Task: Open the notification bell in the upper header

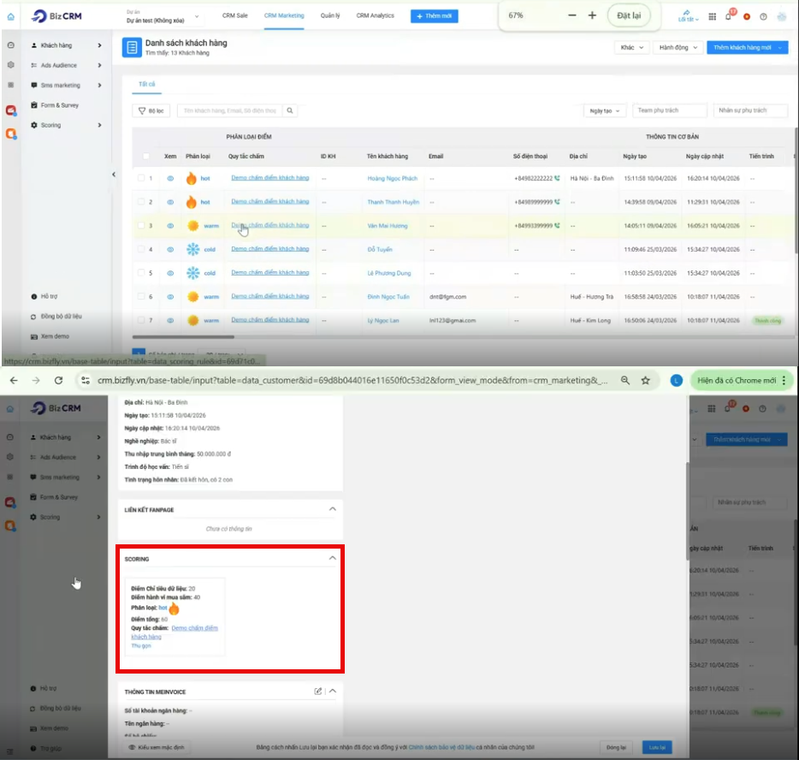Action: 729,15
